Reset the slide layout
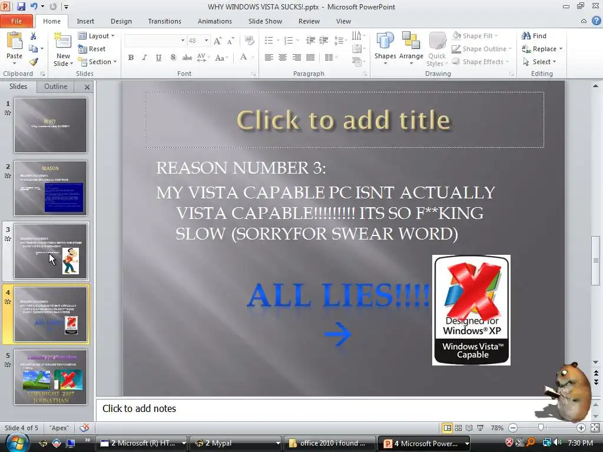 91,49
